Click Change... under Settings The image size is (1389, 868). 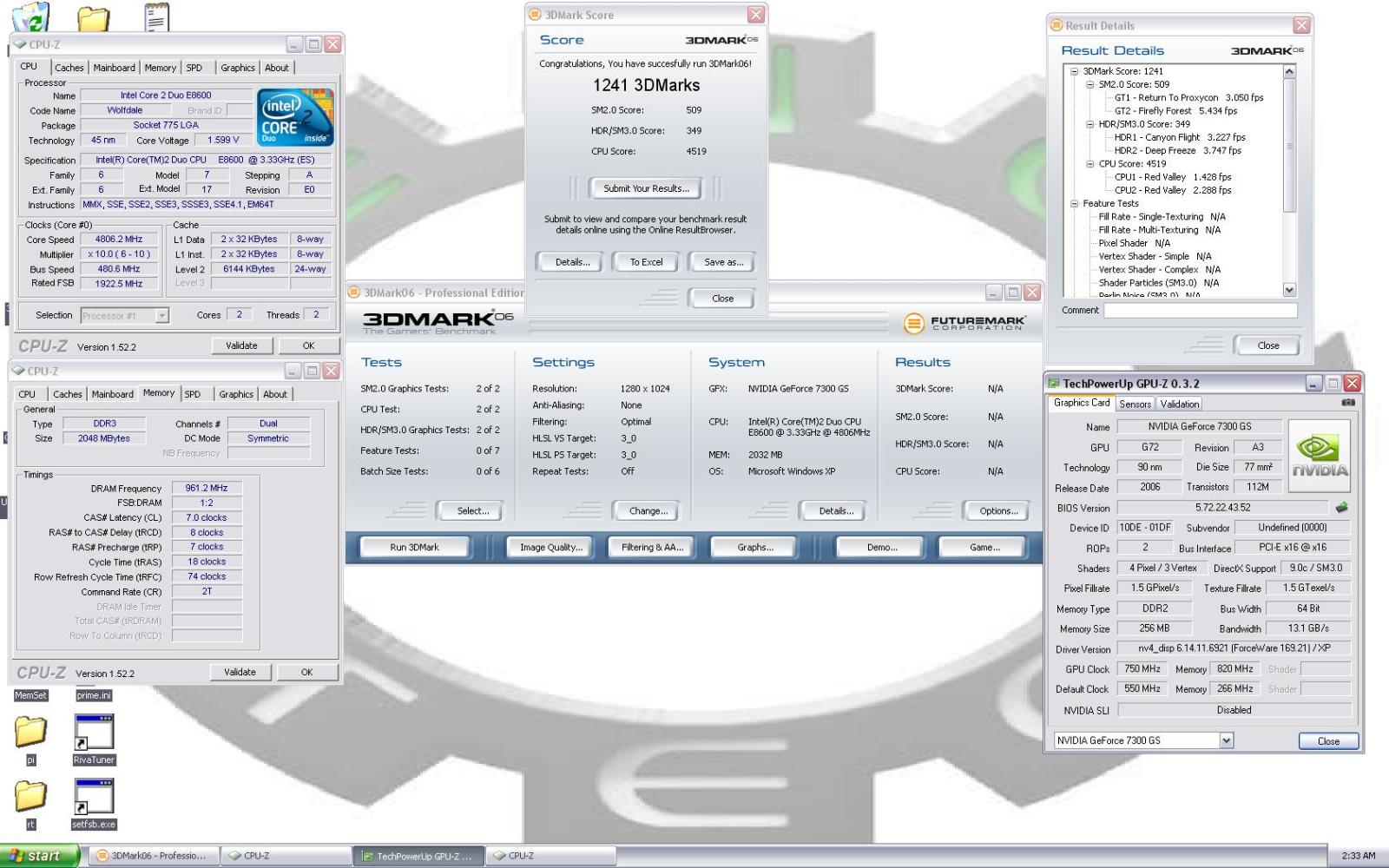648,511
